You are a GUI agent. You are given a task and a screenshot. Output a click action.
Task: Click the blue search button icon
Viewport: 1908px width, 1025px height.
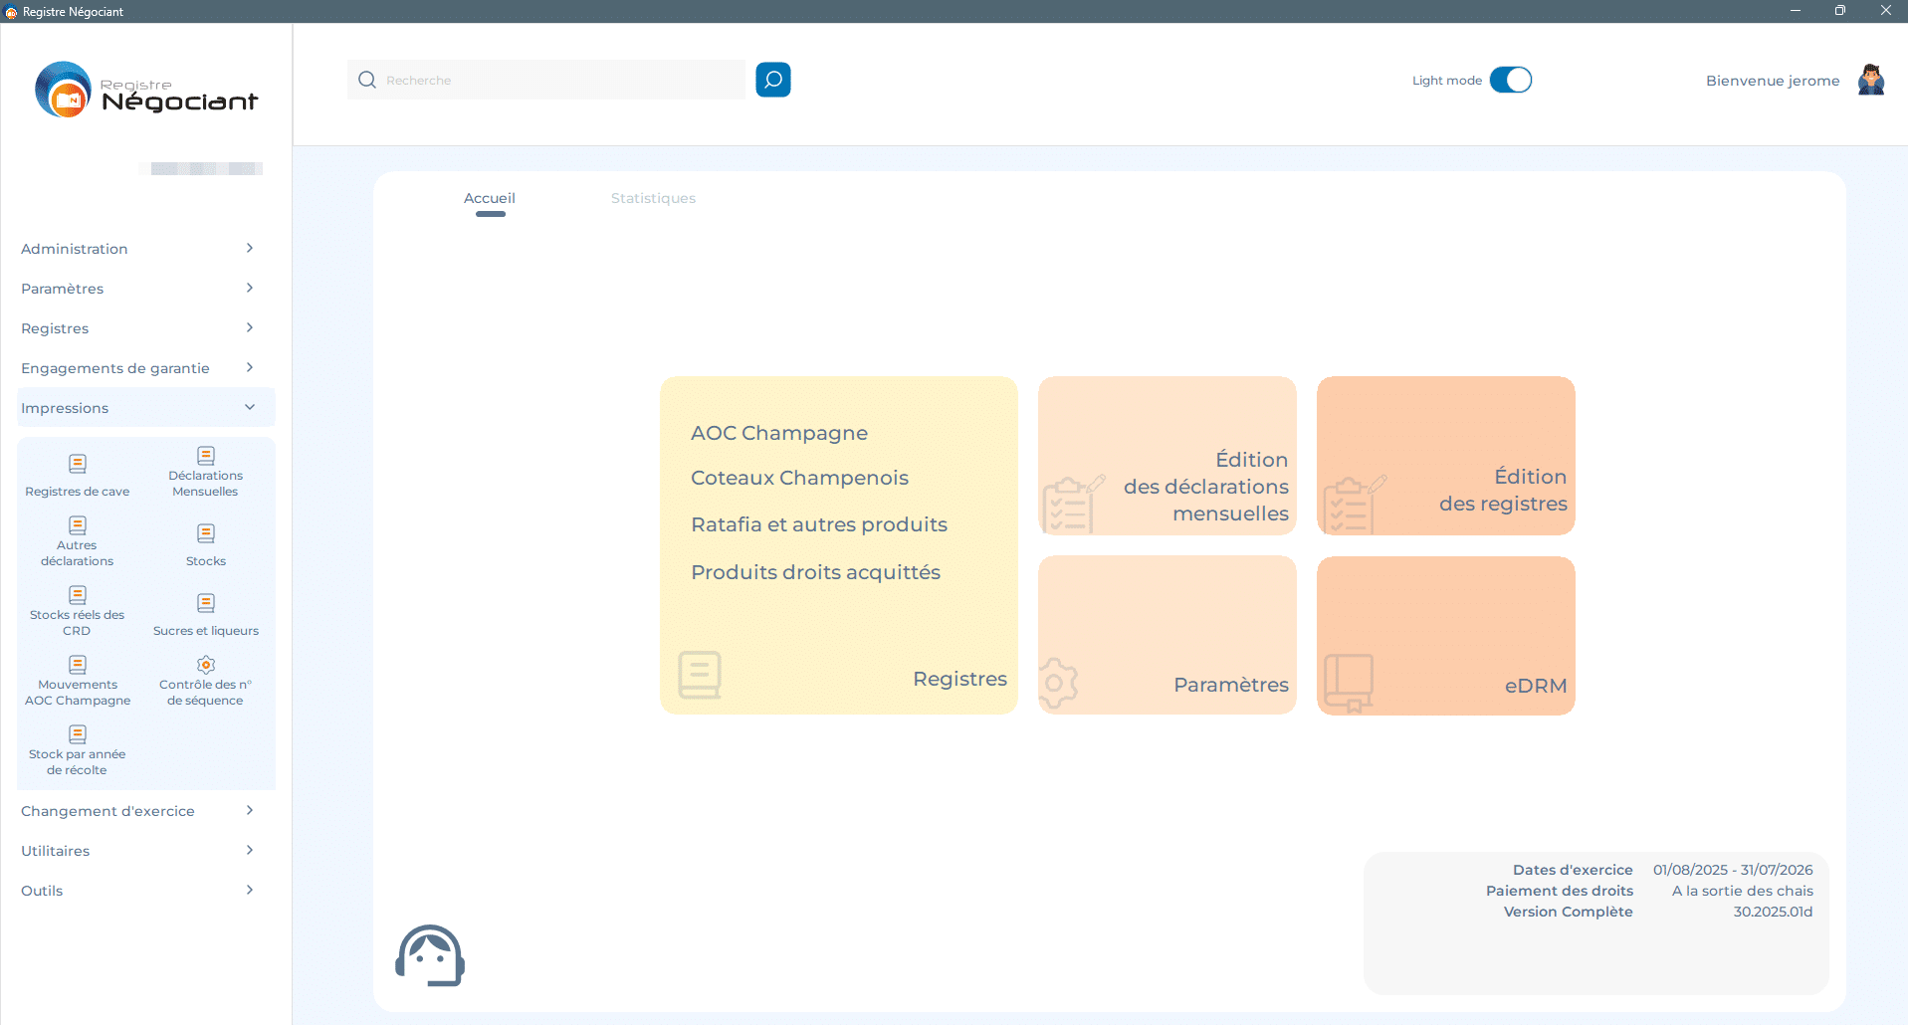pyautogui.click(x=772, y=80)
